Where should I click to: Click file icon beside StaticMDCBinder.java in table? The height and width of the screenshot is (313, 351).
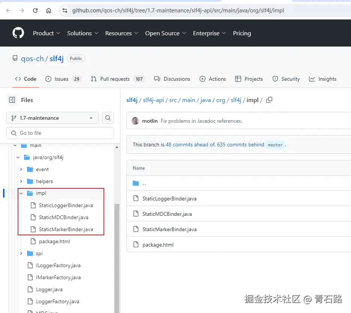(136, 214)
